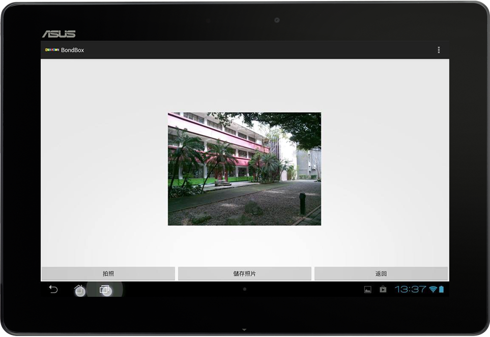The width and height of the screenshot is (490, 337).
Task: Go to the Android home screen
Action: 79,290
